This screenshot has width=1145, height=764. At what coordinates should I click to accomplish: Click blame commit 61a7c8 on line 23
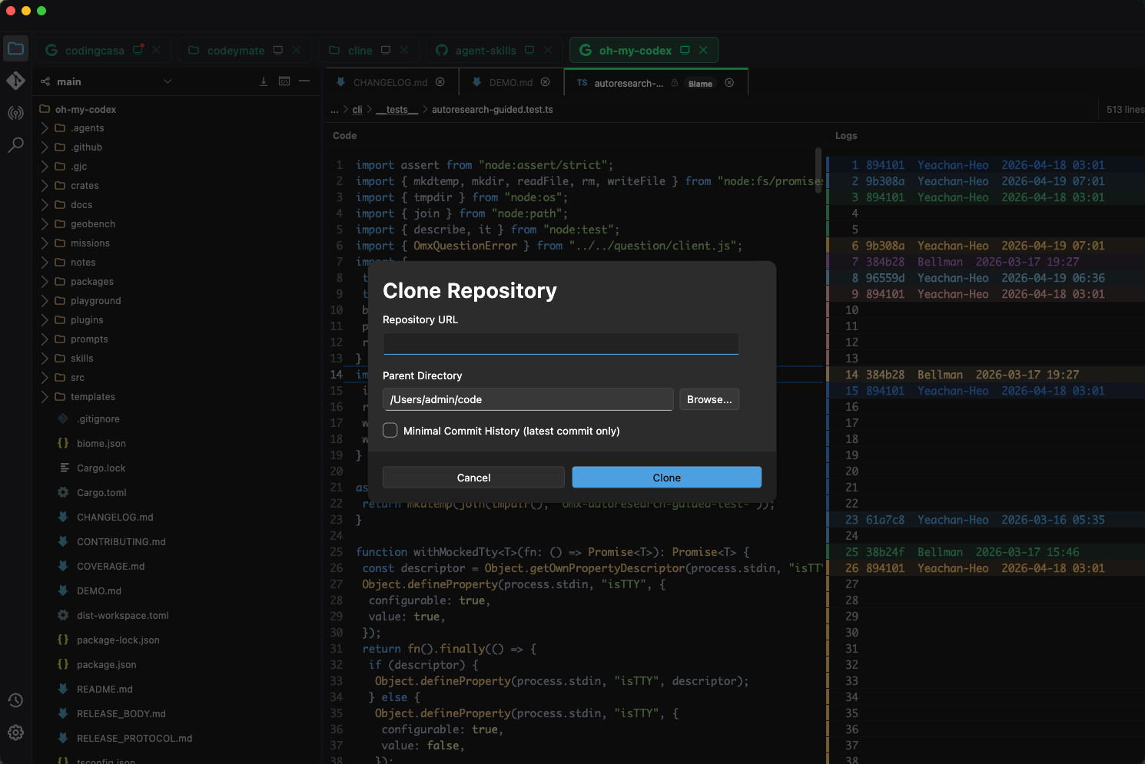pos(885,520)
